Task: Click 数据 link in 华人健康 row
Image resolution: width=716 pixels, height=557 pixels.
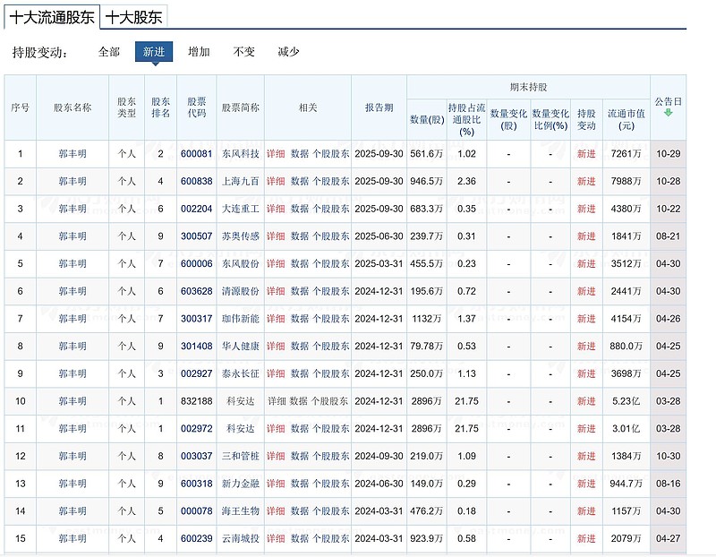Action: tap(300, 346)
